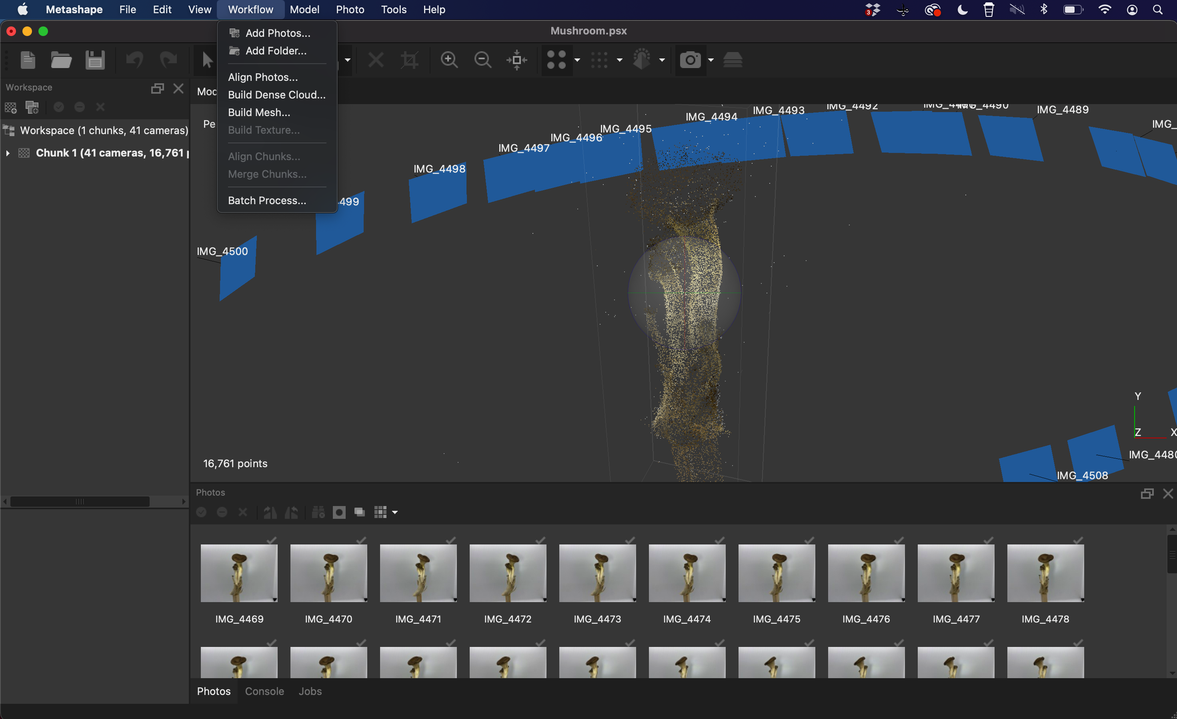Toggle the checkmark on thumbnail IMG_4475
The image size is (1177, 719).
coord(809,540)
